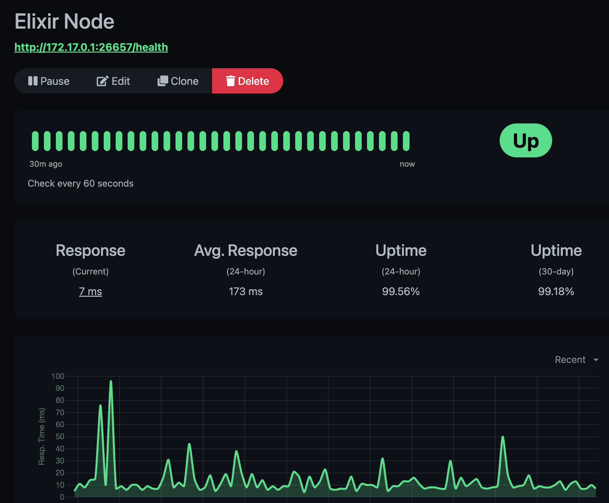Screen dimensions: 609x503
Task: Click the 'Avg. Response' heading
Action: point(246,251)
